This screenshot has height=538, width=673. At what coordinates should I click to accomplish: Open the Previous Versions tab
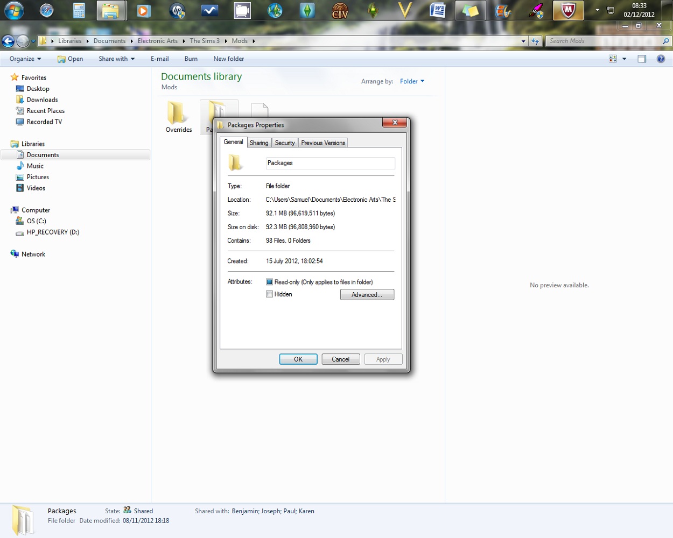coord(323,143)
